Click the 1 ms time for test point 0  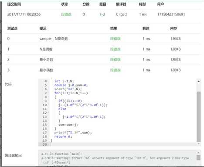point(146,39)
